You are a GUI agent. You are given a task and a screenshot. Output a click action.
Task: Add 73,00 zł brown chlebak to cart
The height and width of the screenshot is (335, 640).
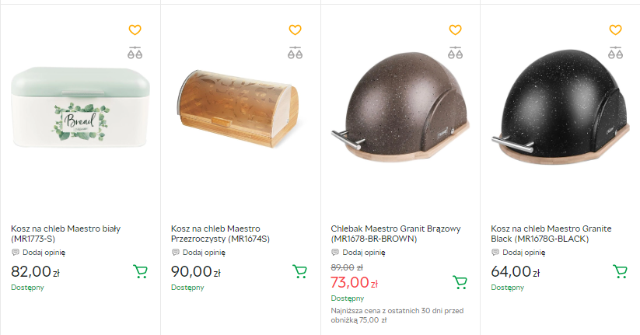coord(460,282)
